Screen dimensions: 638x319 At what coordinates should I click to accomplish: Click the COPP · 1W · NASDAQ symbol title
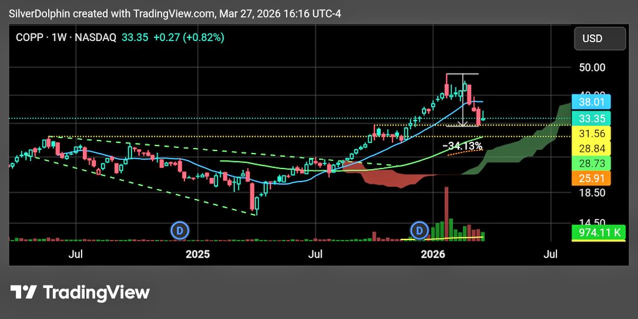(x=66, y=38)
